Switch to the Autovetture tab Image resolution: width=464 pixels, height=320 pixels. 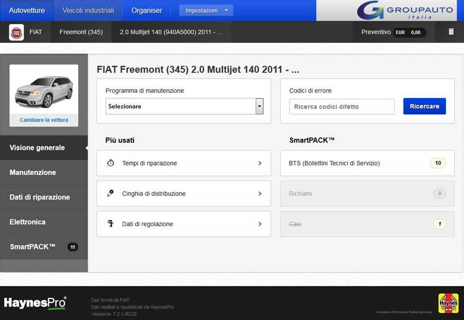tap(27, 10)
